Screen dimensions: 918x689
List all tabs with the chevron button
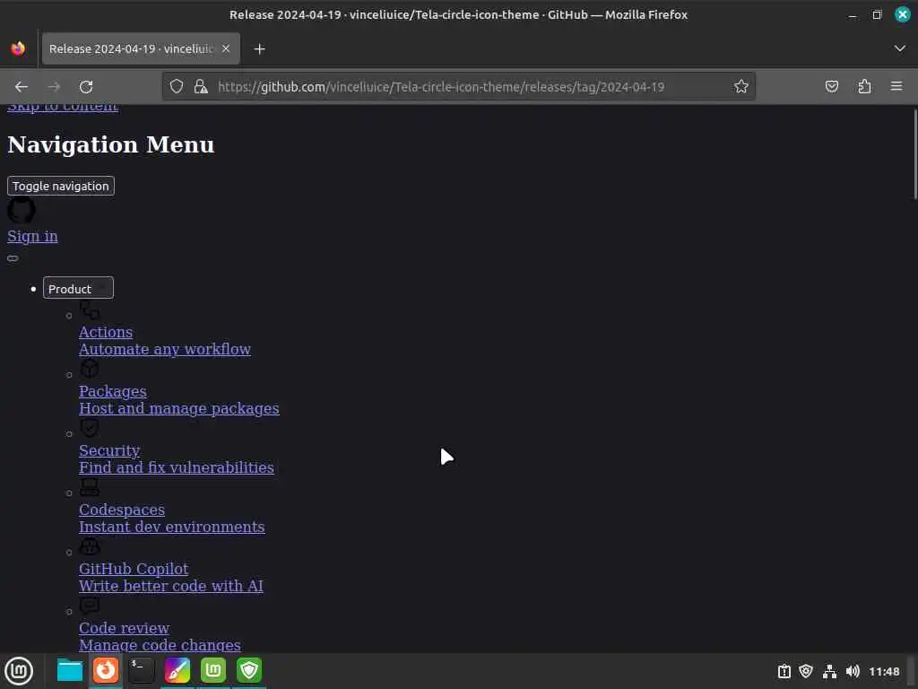[900, 48]
